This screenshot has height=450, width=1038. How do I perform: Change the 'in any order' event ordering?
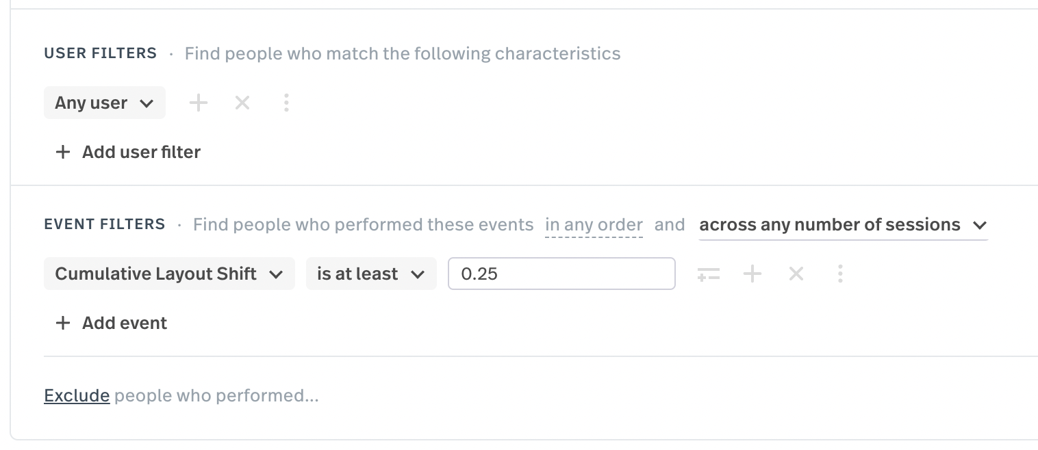tap(593, 224)
